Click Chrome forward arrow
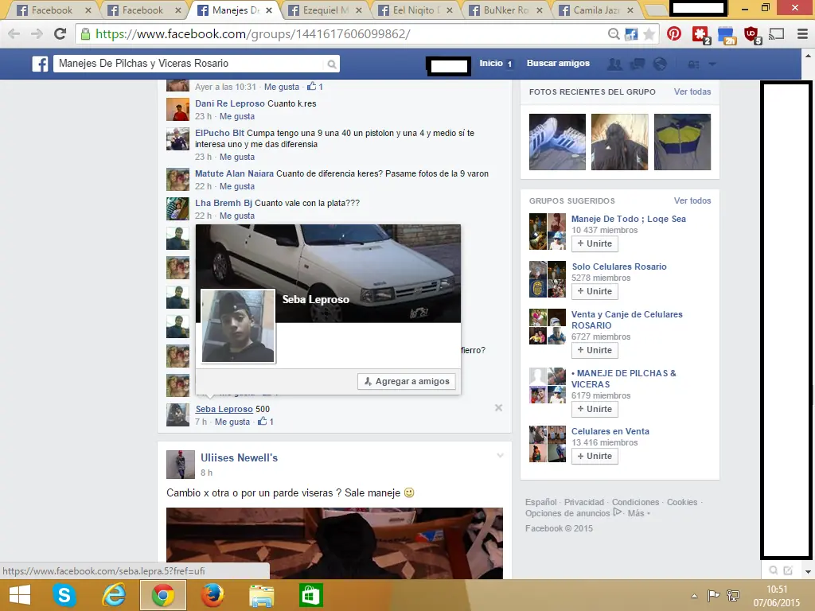This screenshot has width=815, height=611. pyautogui.click(x=37, y=34)
